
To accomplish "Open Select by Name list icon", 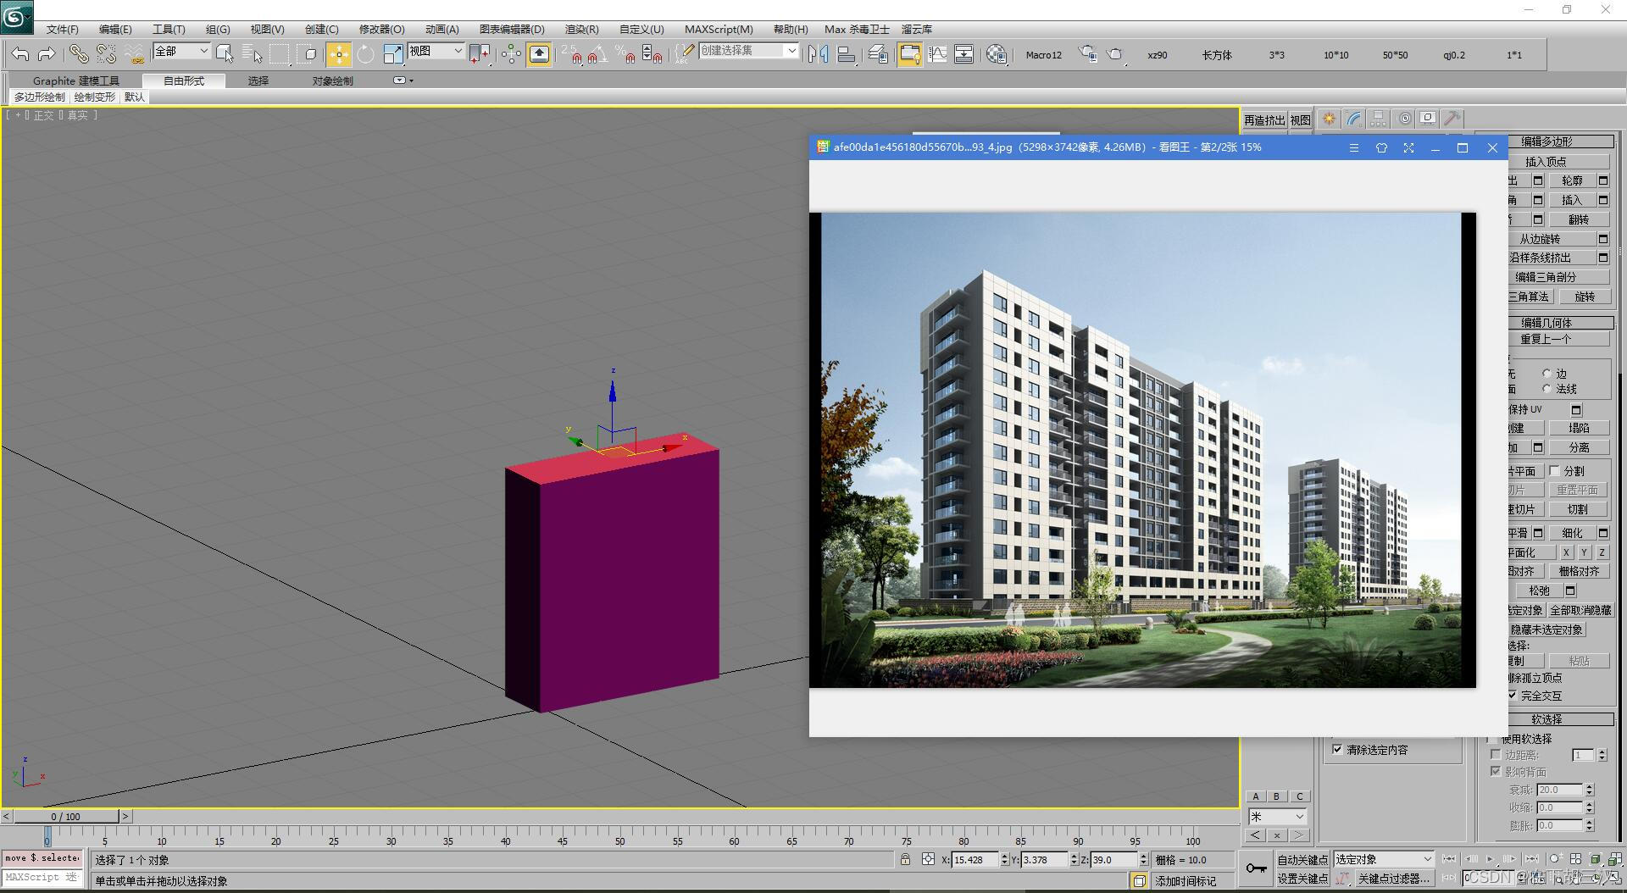I will pyautogui.click(x=252, y=54).
